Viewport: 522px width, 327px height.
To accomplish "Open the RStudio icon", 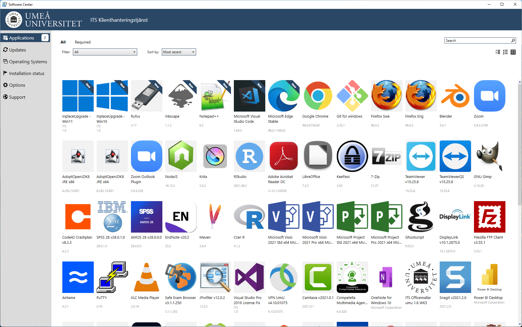I will [x=249, y=156].
